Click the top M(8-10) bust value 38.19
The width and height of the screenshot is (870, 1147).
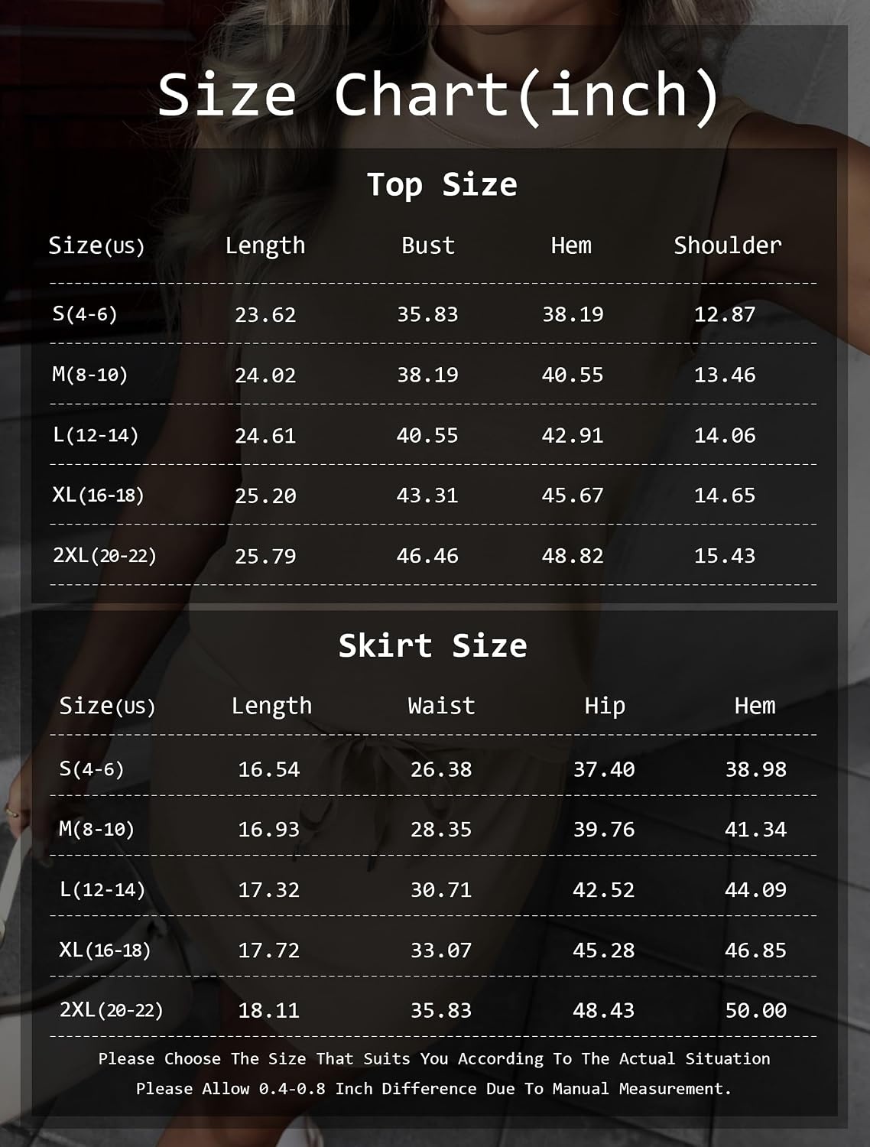[427, 375]
